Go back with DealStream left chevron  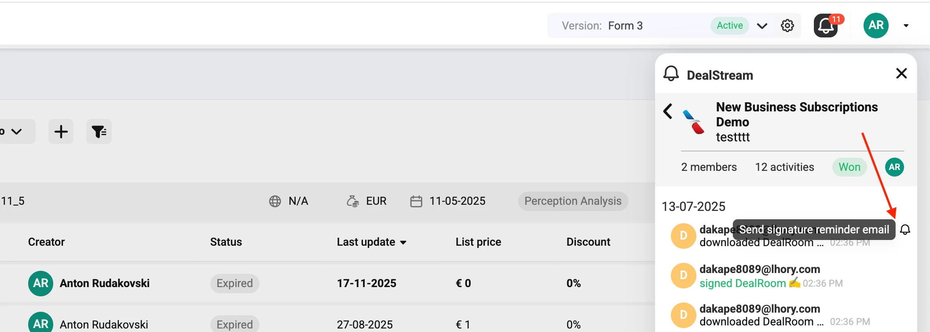point(668,111)
